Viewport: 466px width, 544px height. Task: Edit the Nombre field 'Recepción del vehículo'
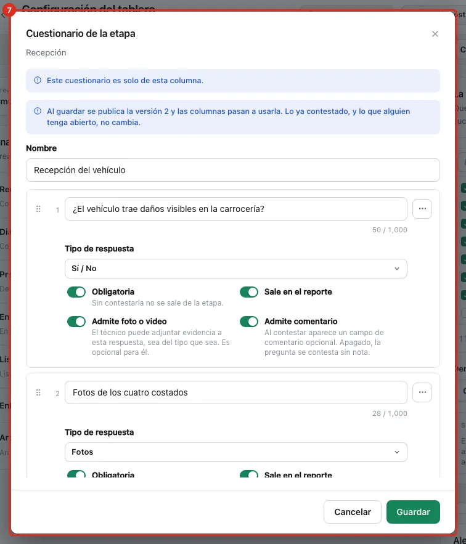click(233, 170)
